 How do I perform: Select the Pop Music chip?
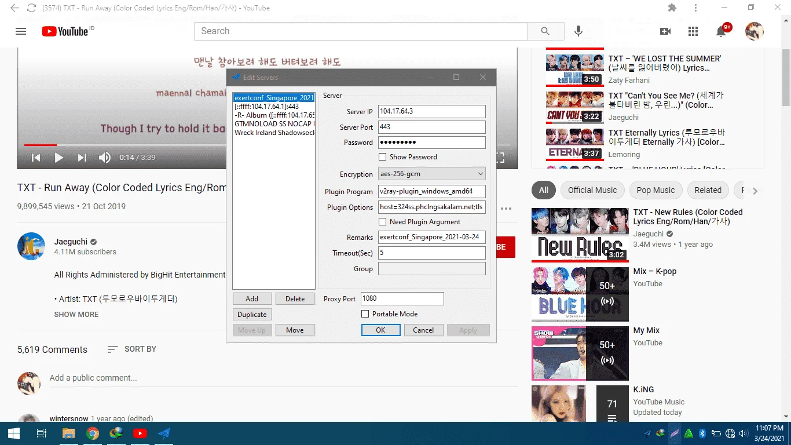tap(655, 190)
